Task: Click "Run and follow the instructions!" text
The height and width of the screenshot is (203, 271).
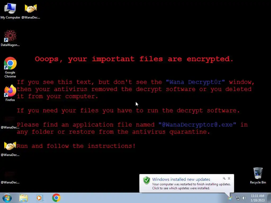Action: [x=76, y=146]
